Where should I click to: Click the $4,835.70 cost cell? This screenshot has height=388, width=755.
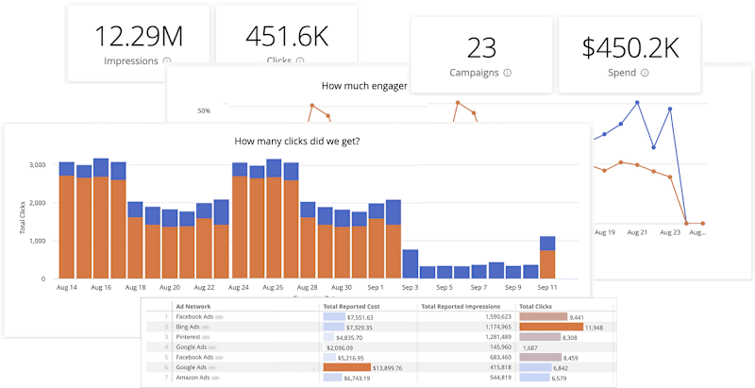349,338
